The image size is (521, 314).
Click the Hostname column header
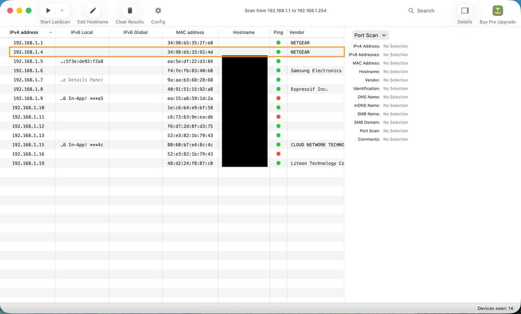coord(244,32)
